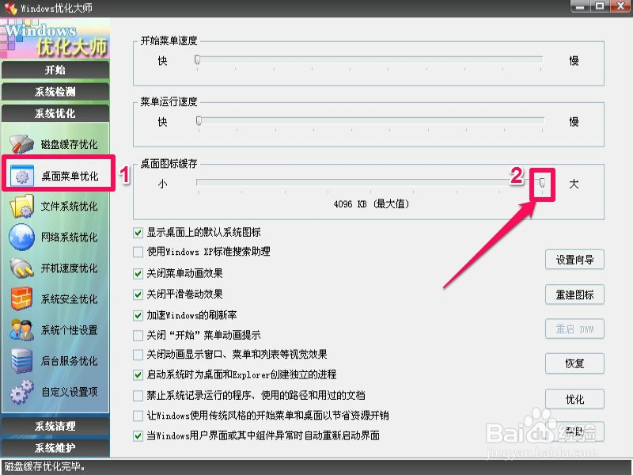The width and height of the screenshot is (633, 475).
Task: Expand the 系统清理 section
Action: (x=55, y=427)
